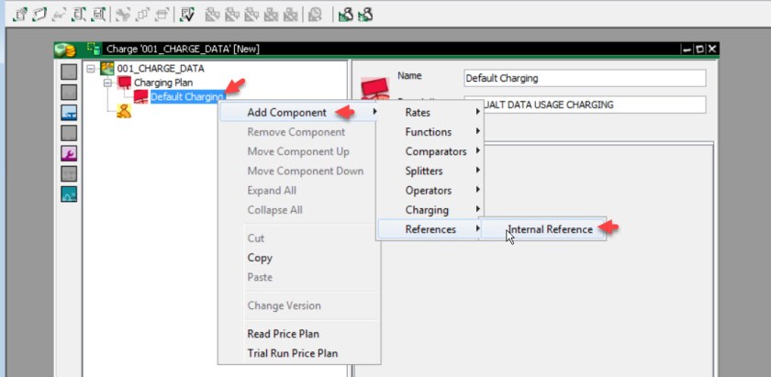Select Internal Reference menu item
The image size is (771, 377).
[542, 229]
